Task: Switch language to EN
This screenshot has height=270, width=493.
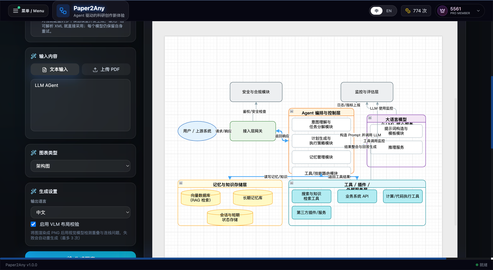Action: [389, 11]
